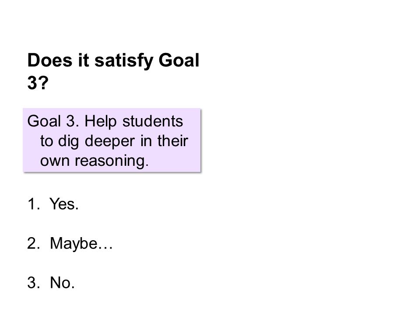This screenshot has width=420, height=315.
Task: Click the slide title 'Does it satisfy Goal'
Action: coord(113,61)
